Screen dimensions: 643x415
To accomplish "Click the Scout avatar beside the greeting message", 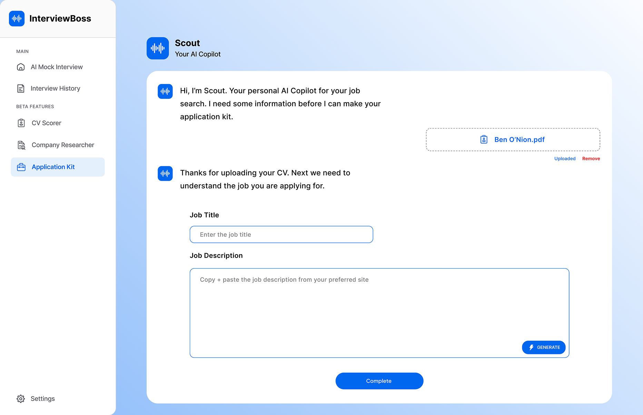I will pyautogui.click(x=165, y=91).
